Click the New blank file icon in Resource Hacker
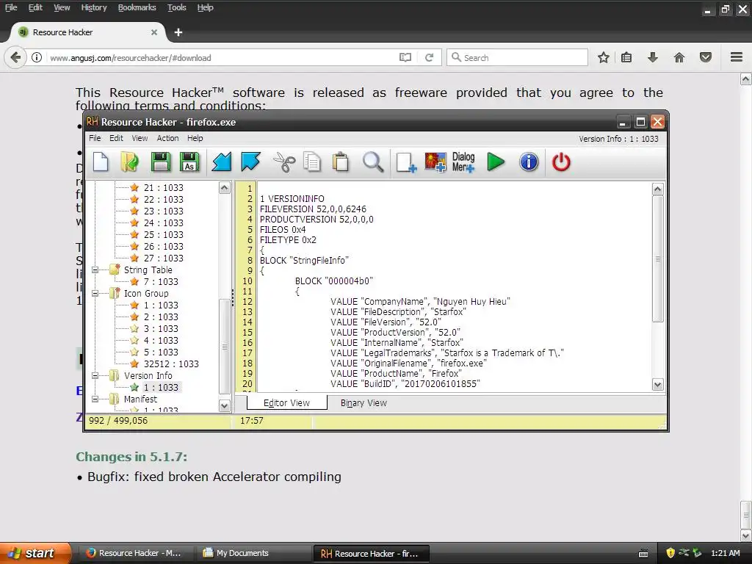752x564 pixels. click(x=101, y=162)
